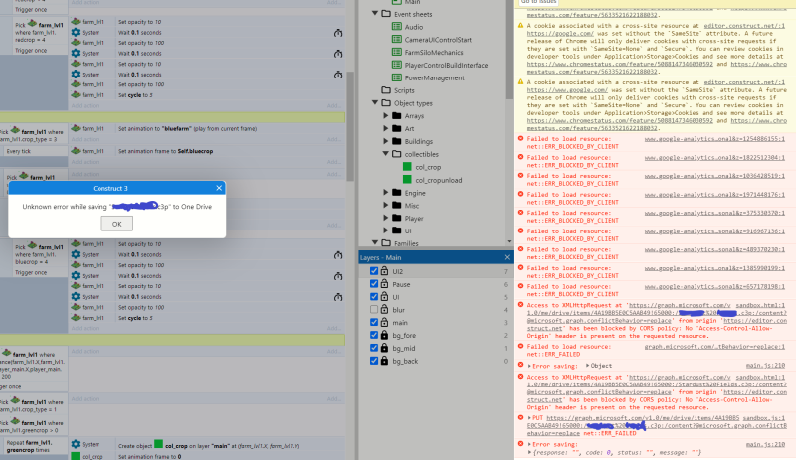
Task: Dismiss the save error with OK
Action: point(116,224)
